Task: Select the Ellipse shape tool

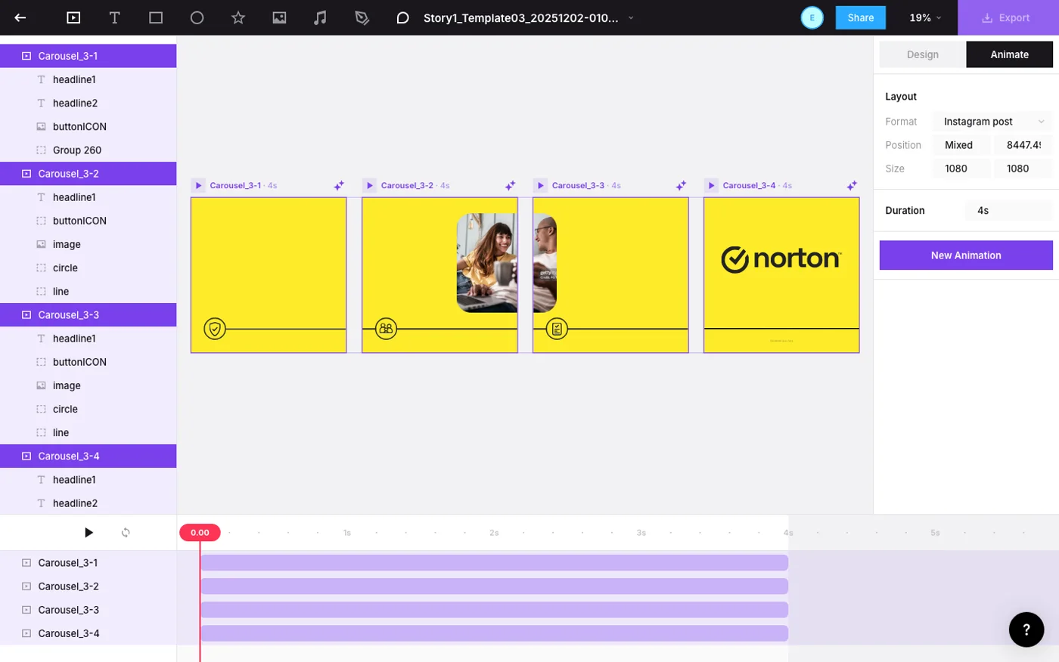Action: coord(197,17)
